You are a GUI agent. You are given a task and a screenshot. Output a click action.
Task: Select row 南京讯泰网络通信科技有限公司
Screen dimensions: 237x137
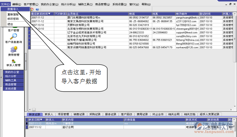coord(131,47)
